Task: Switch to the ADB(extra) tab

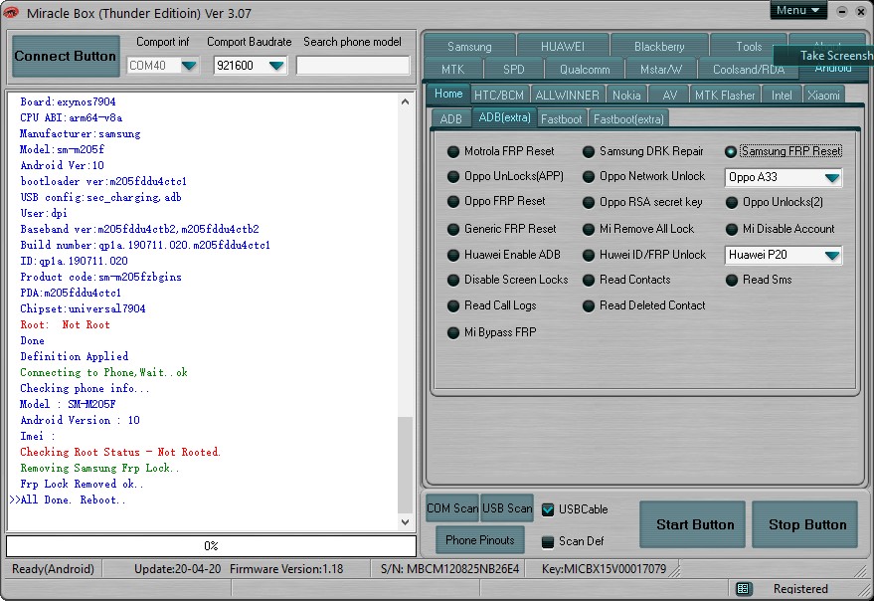Action: tap(504, 117)
